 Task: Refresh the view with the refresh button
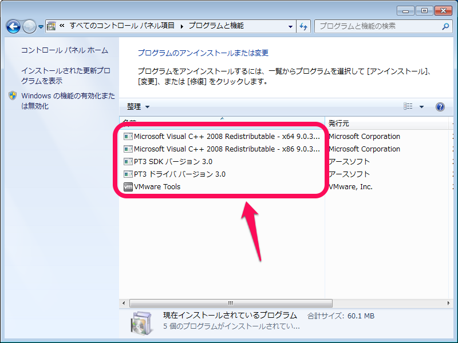[x=303, y=26]
